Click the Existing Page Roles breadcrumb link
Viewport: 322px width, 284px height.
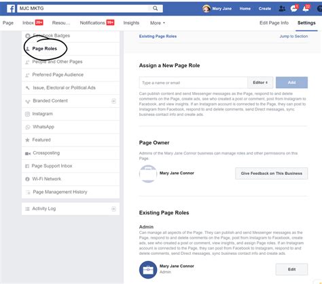158,36
